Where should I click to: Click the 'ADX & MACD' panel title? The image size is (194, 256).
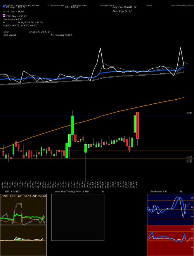click(x=12, y=192)
